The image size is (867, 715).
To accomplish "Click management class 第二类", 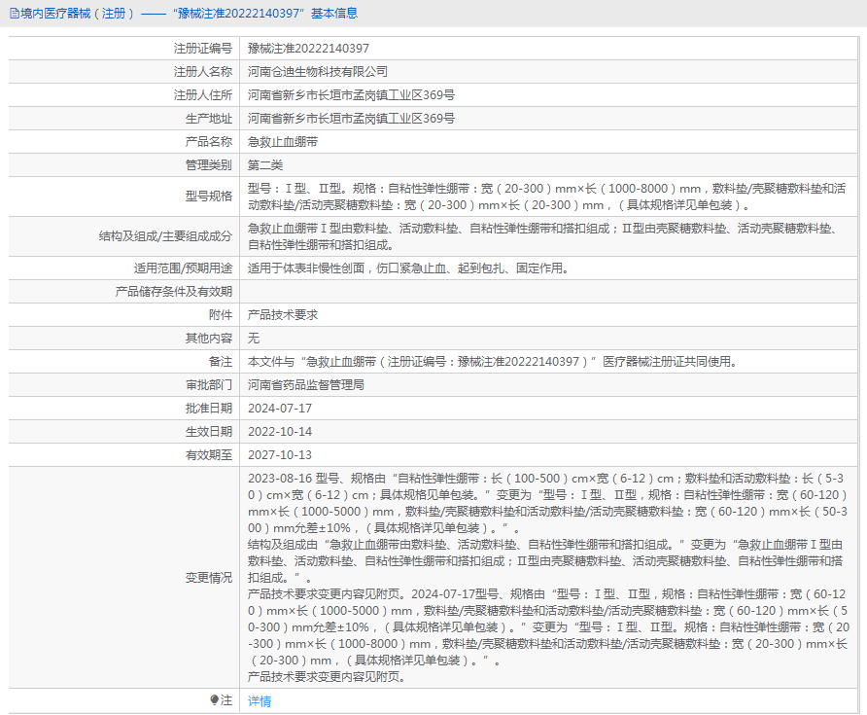I will pos(265,165).
